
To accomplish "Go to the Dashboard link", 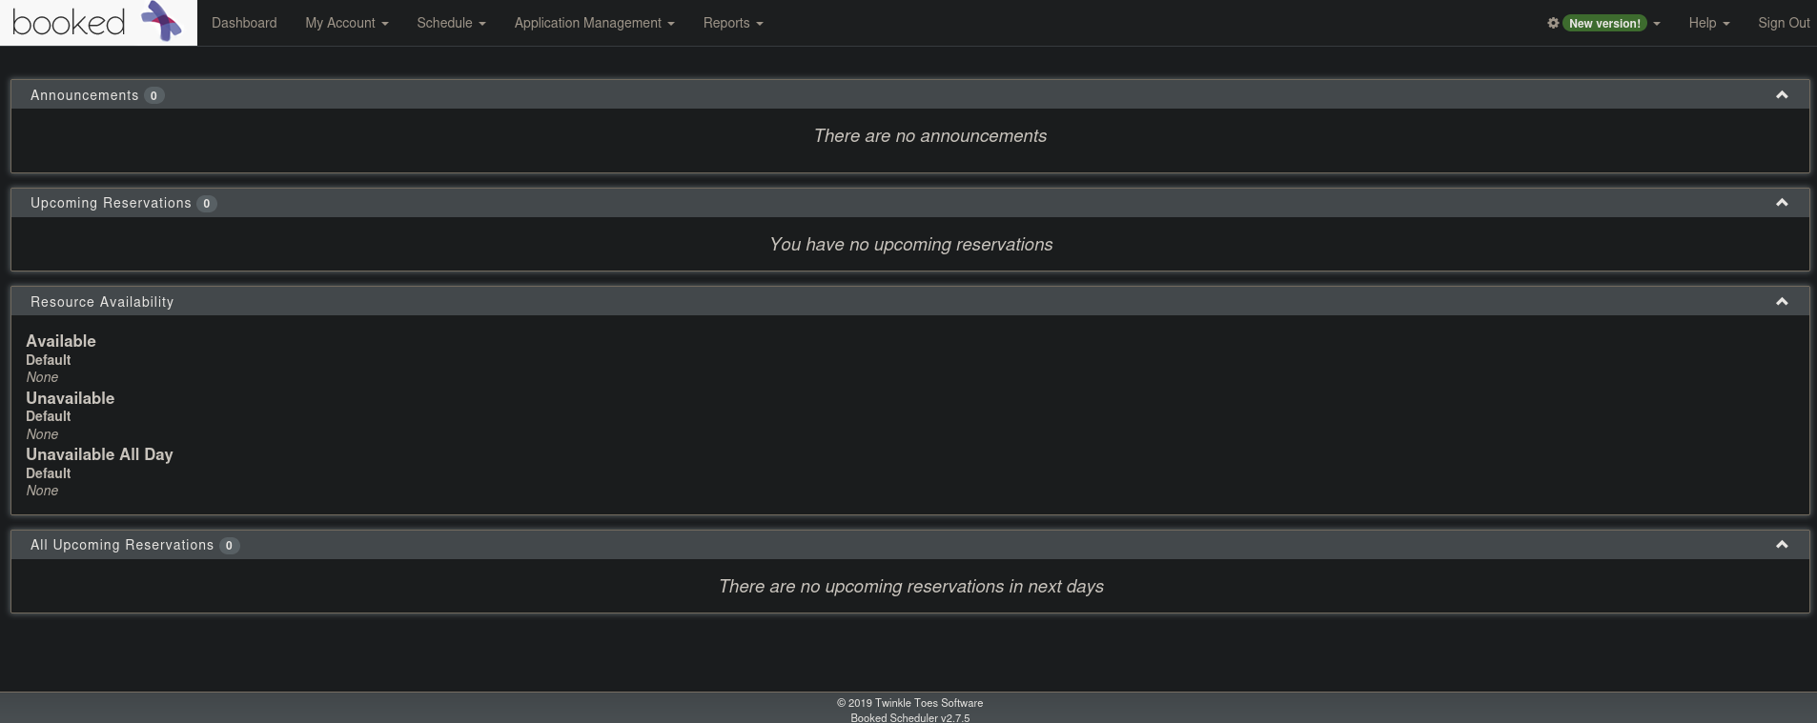I will (244, 23).
